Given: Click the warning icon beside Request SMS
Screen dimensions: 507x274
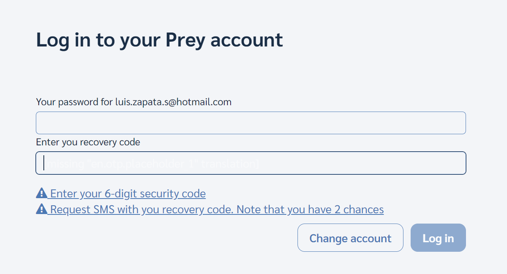Looking at the screenshot, I should pos(41,209).
